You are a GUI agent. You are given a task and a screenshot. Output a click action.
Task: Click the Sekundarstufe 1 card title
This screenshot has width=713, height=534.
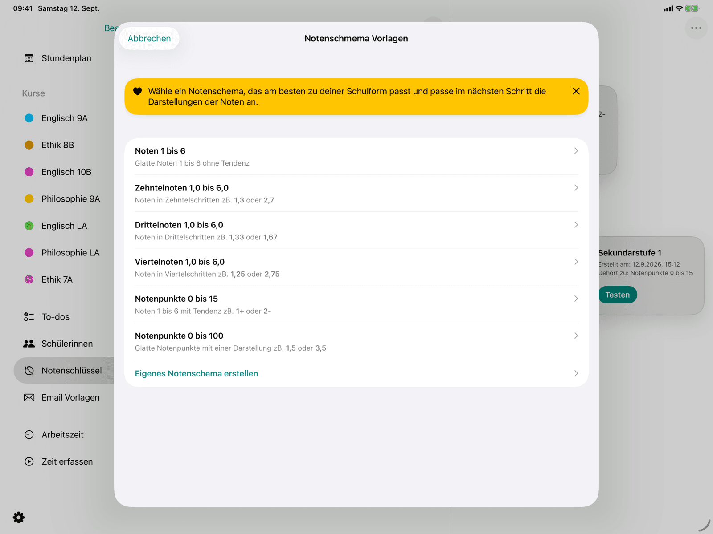[x=630, y=253]
